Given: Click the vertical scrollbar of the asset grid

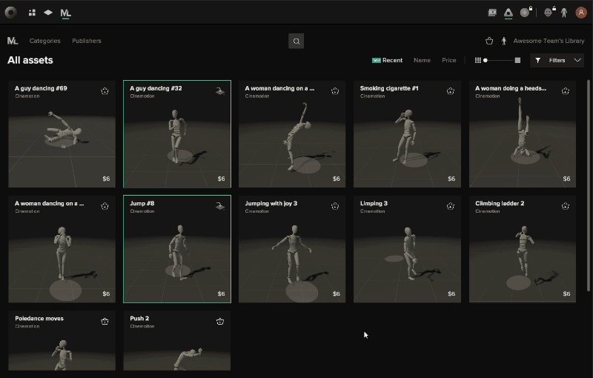Looking at the screenshot, I should pos(588,185).
